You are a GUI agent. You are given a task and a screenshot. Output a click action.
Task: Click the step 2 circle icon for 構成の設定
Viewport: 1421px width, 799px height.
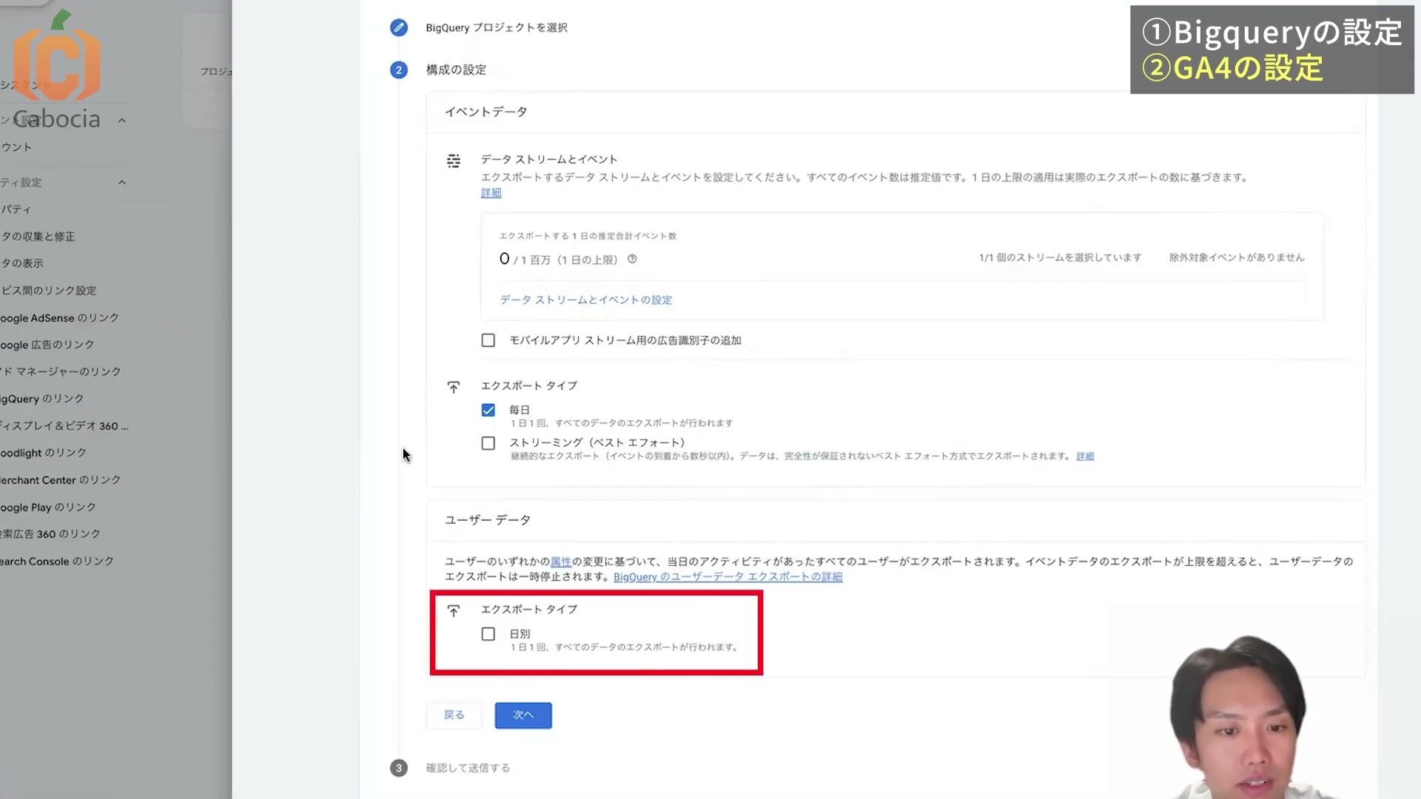click(x=398, y=70)
